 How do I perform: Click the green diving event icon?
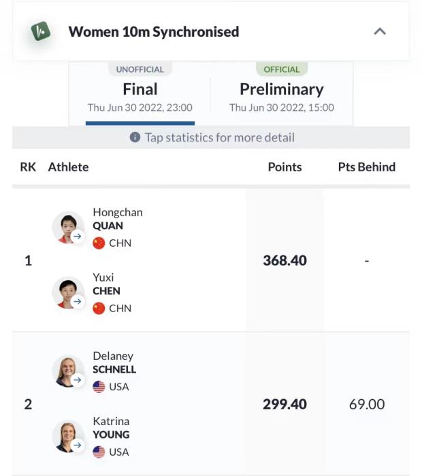pyautogui.click(x=41, y=31)
